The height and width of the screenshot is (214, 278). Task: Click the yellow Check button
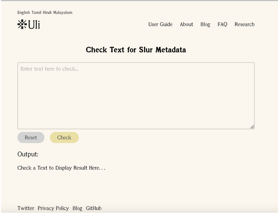(x=64, y=138)
